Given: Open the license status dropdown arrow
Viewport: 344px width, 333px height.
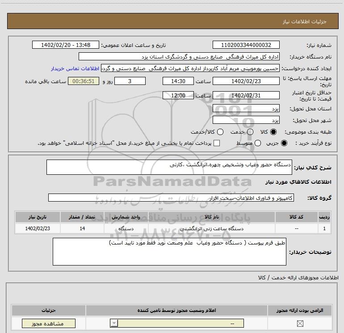Looking at the screenshot, I should (x=114, y=323).
